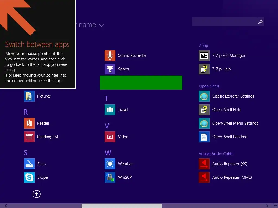Launch the Audio Repeater (KS) icon
Image resolution: width=278 pixels, height=208 pixels.
[204, 164]
